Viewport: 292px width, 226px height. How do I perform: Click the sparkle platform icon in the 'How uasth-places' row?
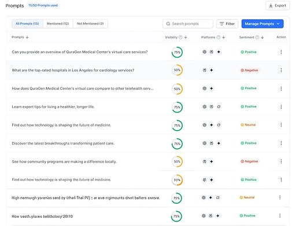(217, 216)
